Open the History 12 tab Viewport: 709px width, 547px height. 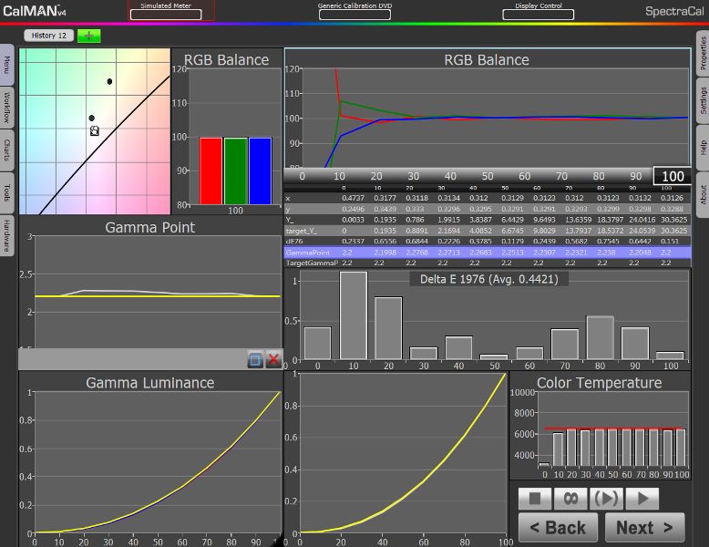[x=49, y=36]
